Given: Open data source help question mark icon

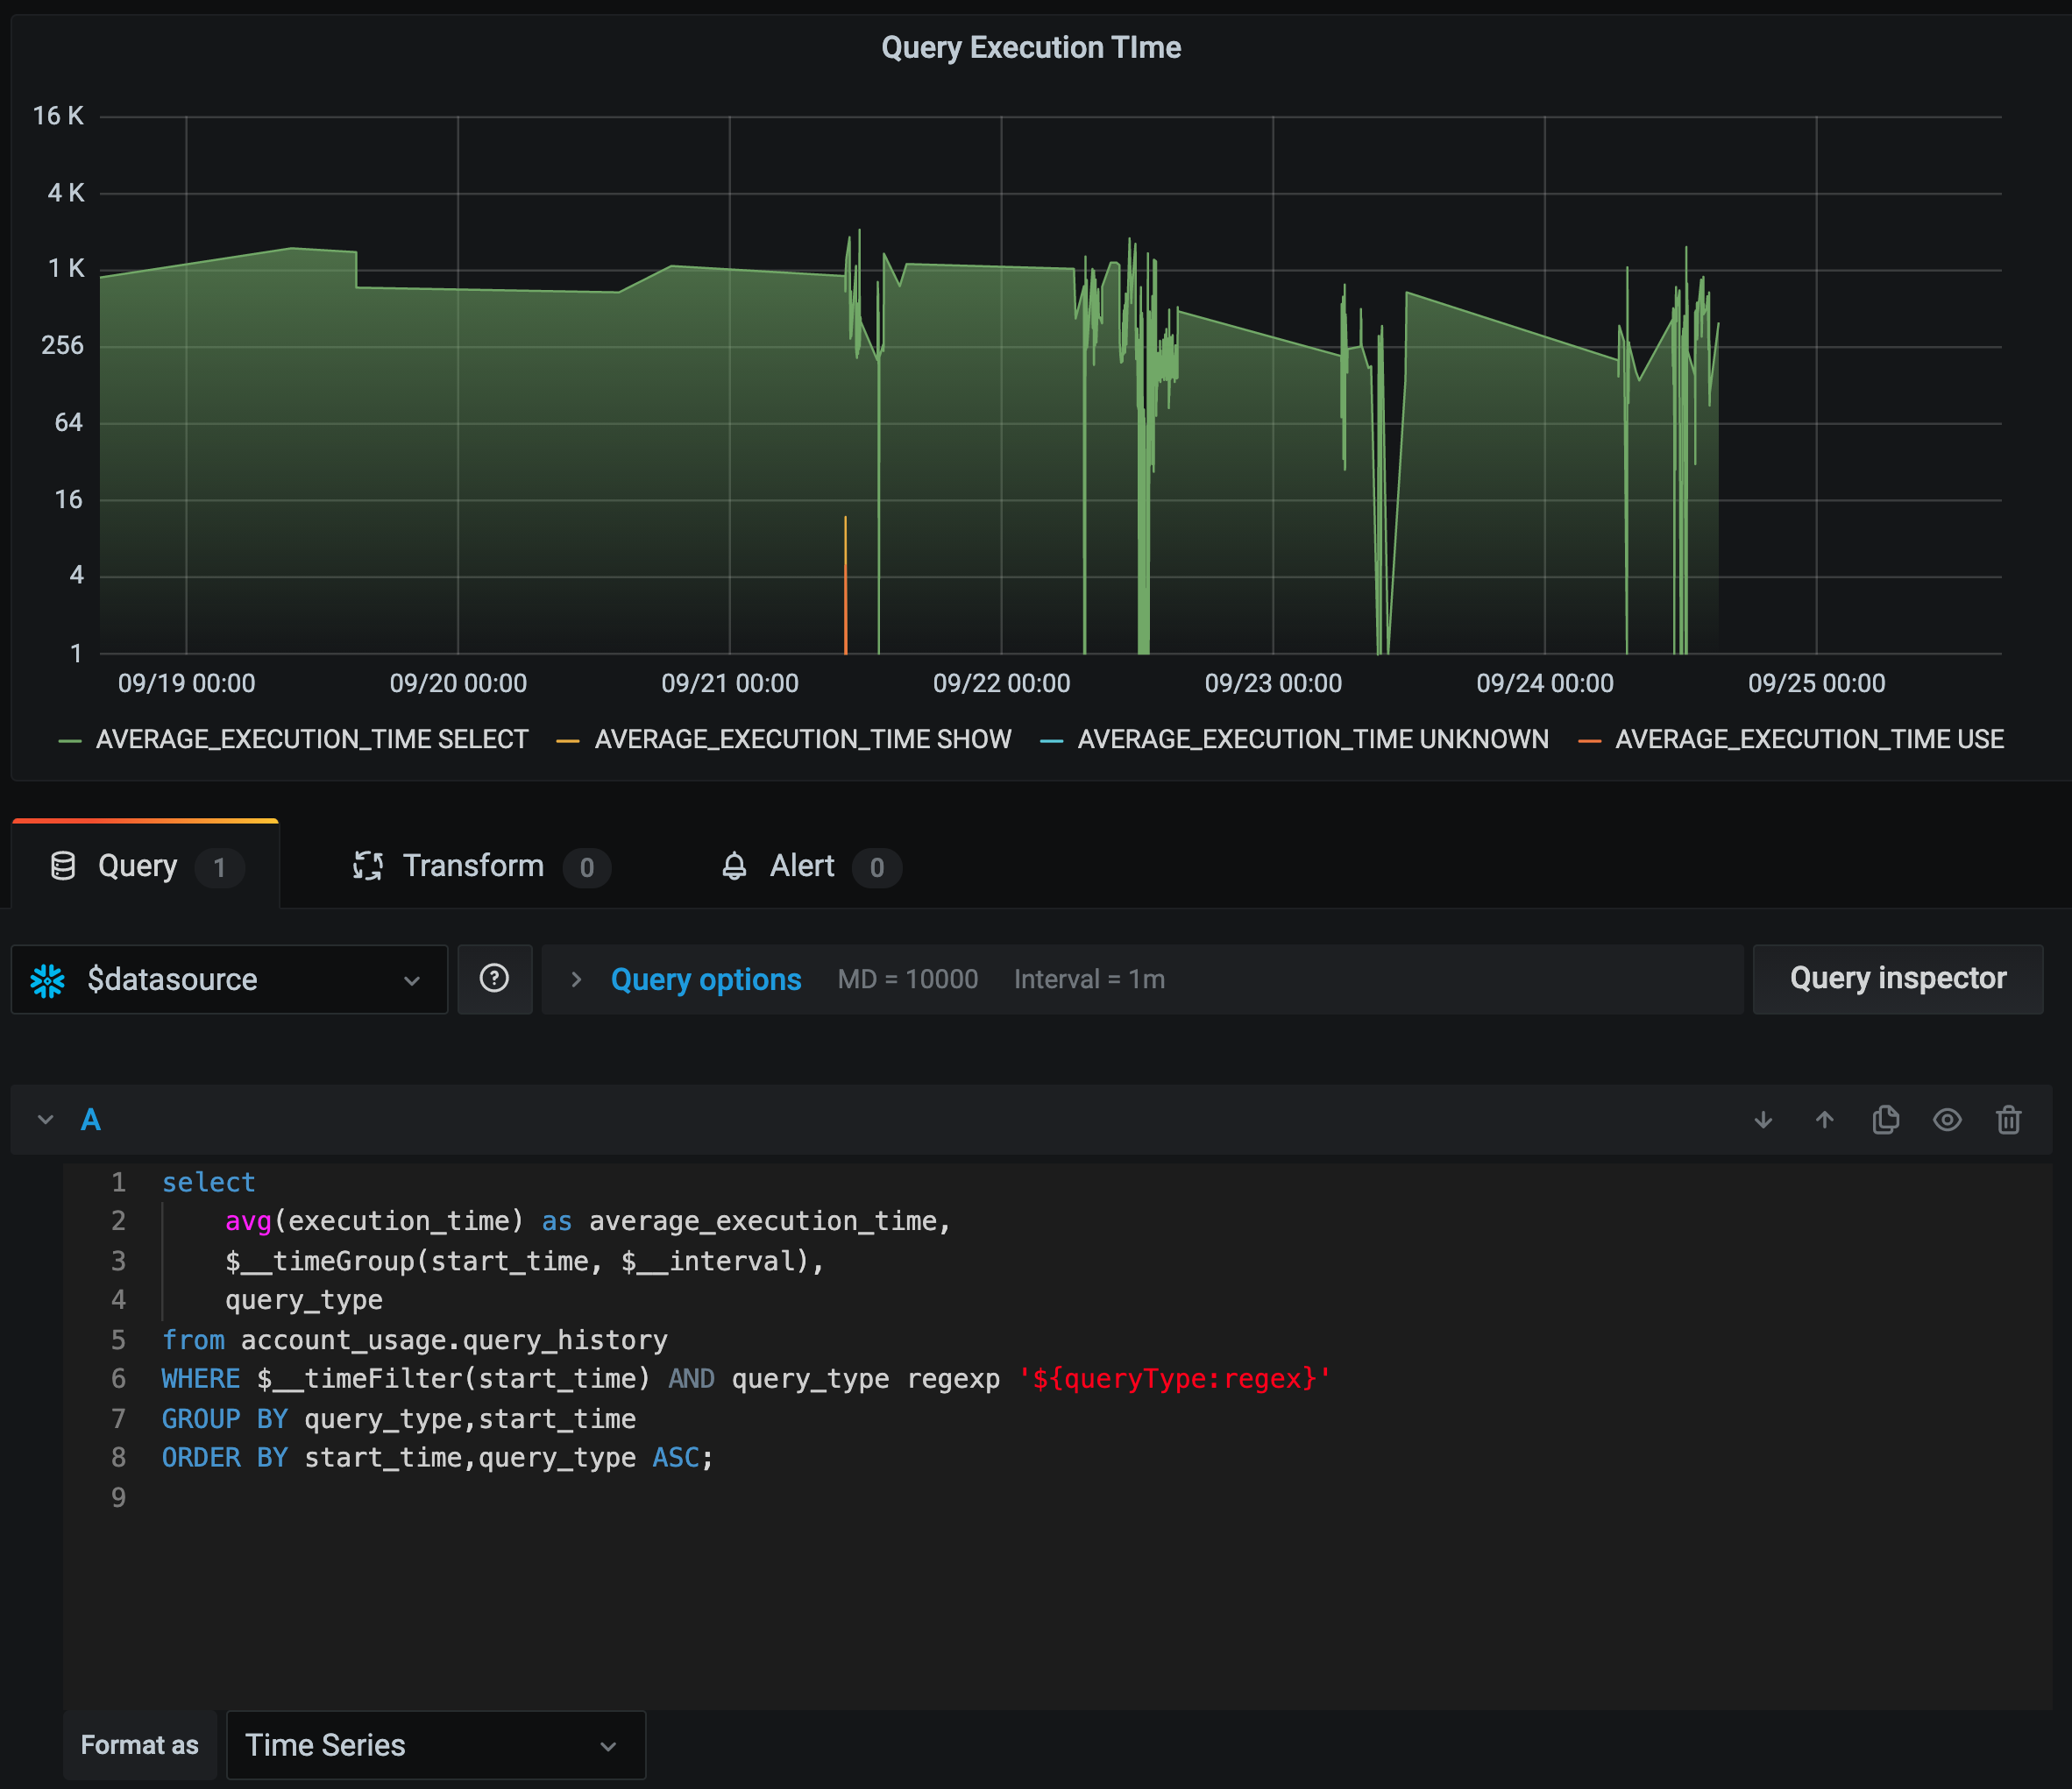Looking at the screenshot, I should [x=494, y=979].
